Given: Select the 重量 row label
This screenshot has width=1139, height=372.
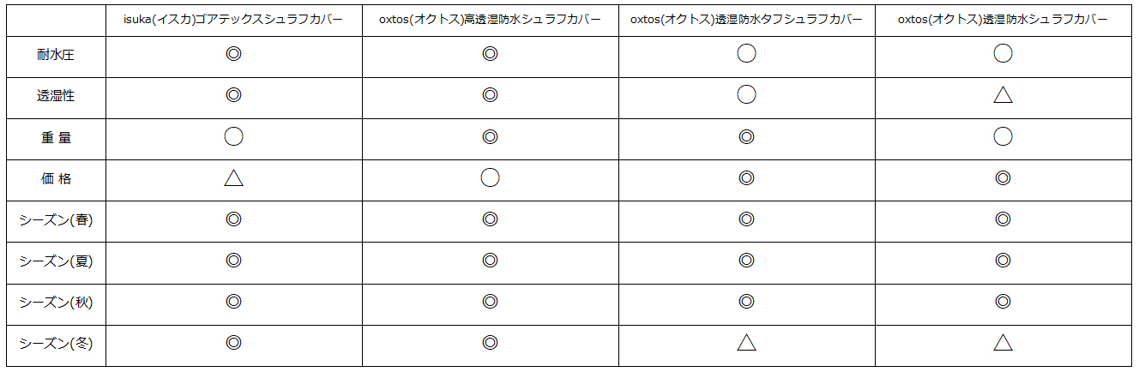Looking at the screenshot, I should click(56, 137).
